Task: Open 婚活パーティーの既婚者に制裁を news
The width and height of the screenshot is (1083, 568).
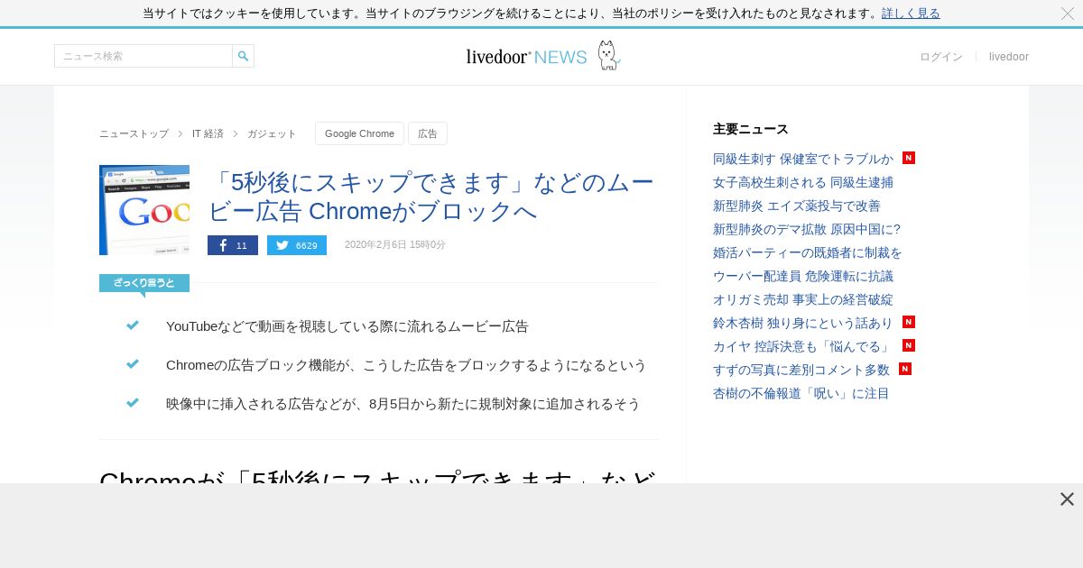Action: [808, 252]
